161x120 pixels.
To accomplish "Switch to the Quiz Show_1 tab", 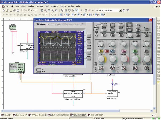I will (x=20, y=115).
